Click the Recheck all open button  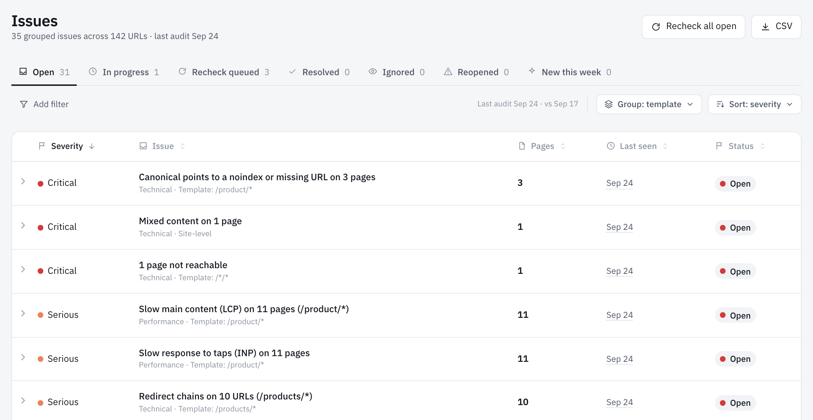click(693, 27)
